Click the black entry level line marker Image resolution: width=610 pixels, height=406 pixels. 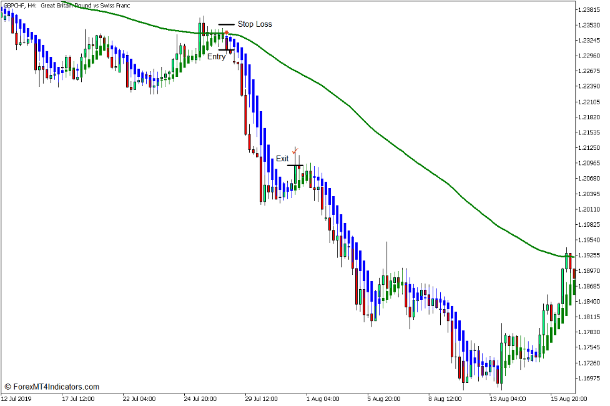point(227,50)
